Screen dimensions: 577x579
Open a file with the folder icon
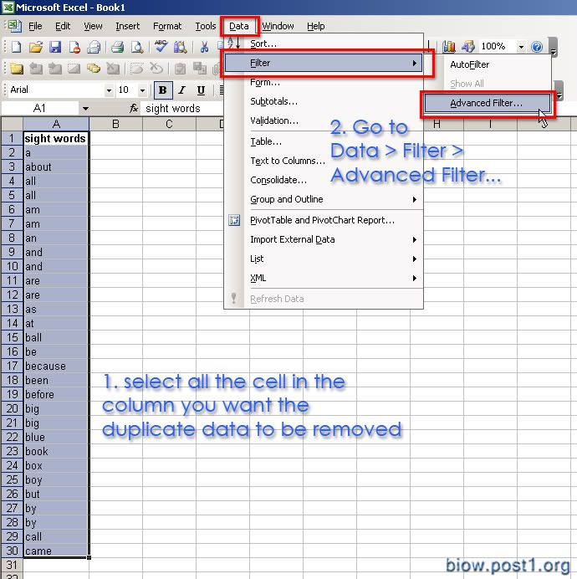[x=36, y=47]
